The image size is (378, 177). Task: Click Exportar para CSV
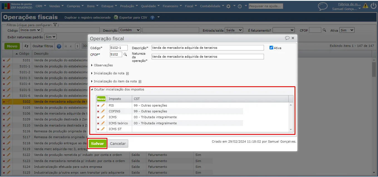[130, 17]
